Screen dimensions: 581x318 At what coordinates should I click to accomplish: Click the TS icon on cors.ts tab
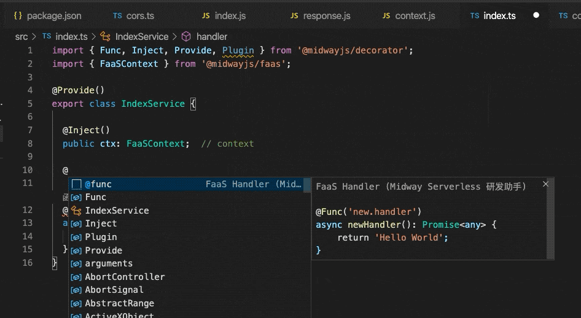117,15
